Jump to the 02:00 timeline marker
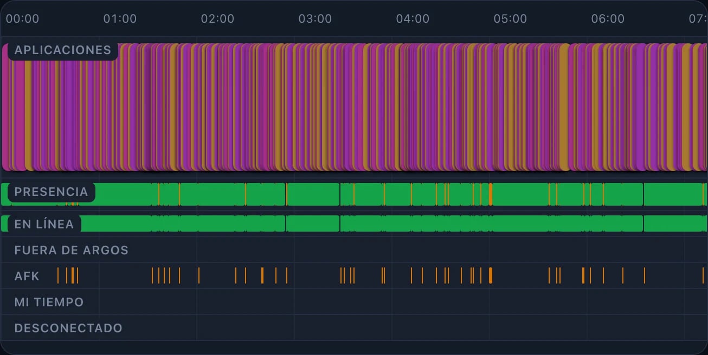This screenshot has width=708, height=355. click(x=217, y=19)
